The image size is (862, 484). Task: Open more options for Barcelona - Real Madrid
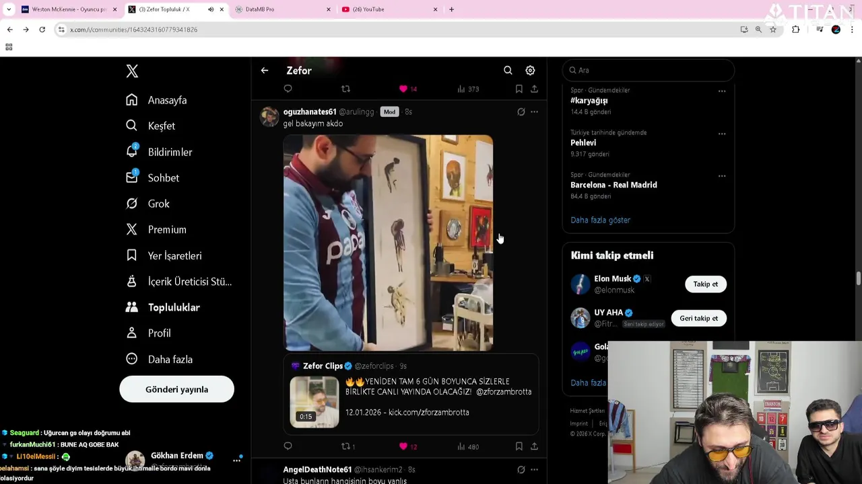coord(722,176)
